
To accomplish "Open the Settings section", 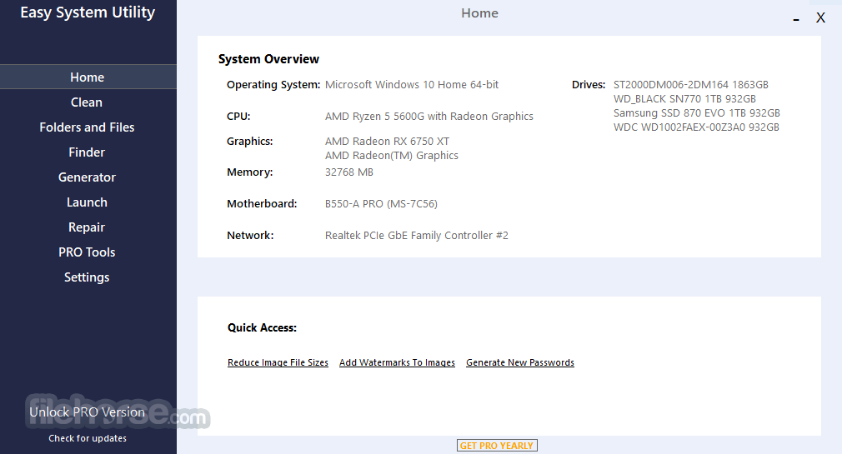I will 87,277.
